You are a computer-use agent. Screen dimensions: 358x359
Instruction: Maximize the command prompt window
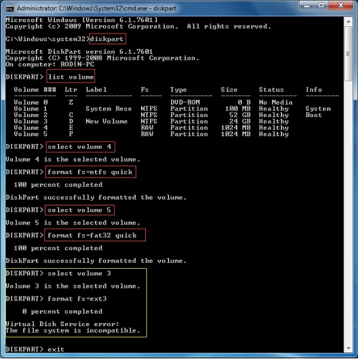pyautogui.click(x=321, y=5)
